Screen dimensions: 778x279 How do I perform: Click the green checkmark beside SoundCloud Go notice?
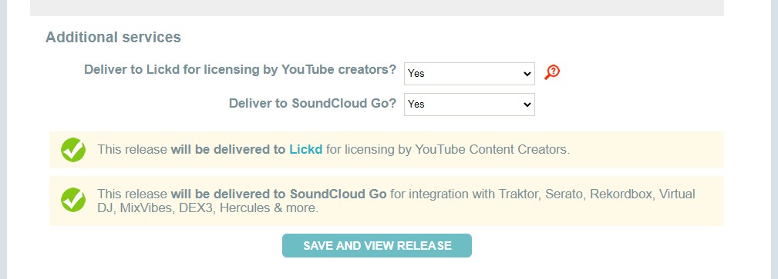pyautogui.click(x=73, y=201)
